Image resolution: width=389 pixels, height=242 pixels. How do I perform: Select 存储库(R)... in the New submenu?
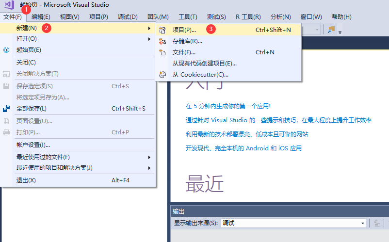228,41
